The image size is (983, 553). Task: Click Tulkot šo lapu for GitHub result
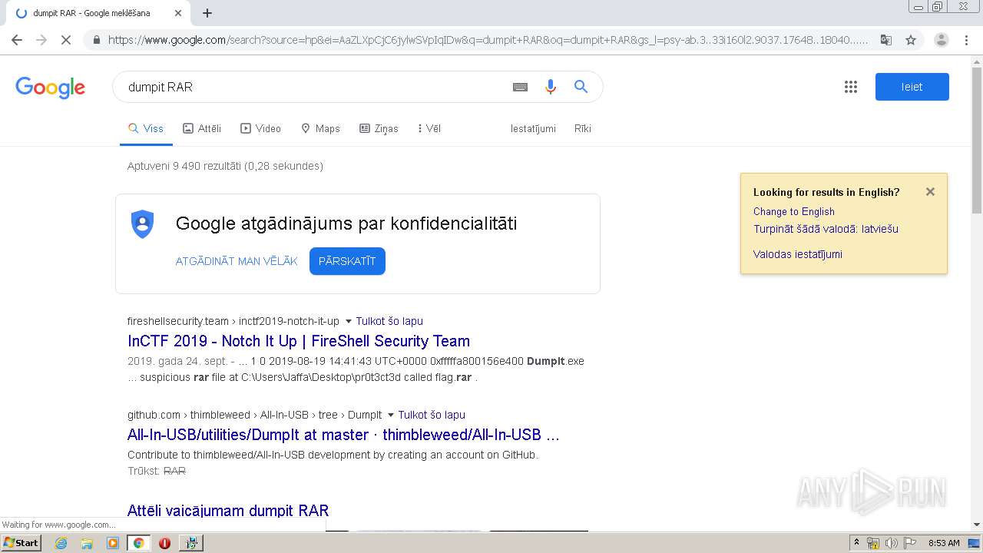(432, 415)
